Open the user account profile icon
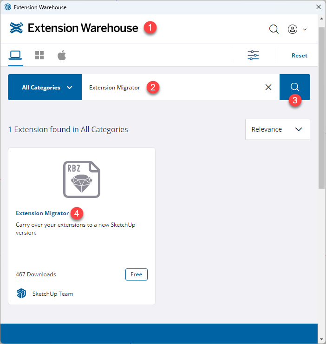This screenshot has width=326, height=344. point(293,29)
